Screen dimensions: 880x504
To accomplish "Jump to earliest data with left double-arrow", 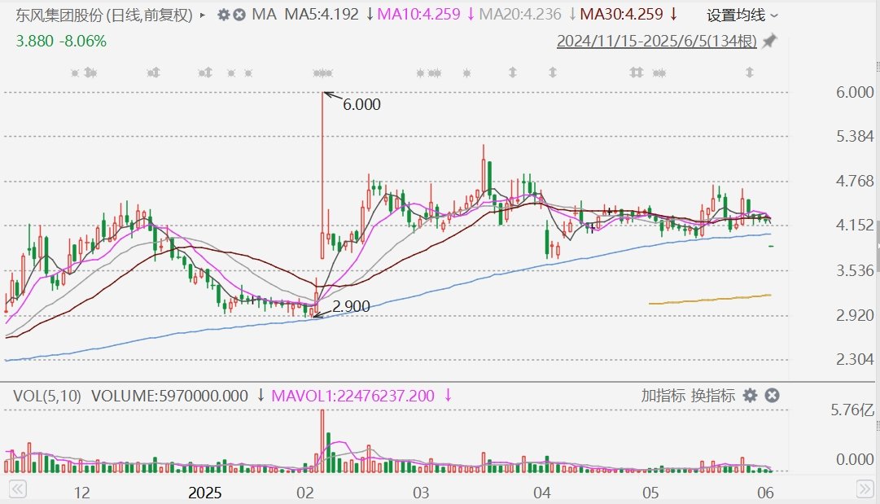I will 17,489.
